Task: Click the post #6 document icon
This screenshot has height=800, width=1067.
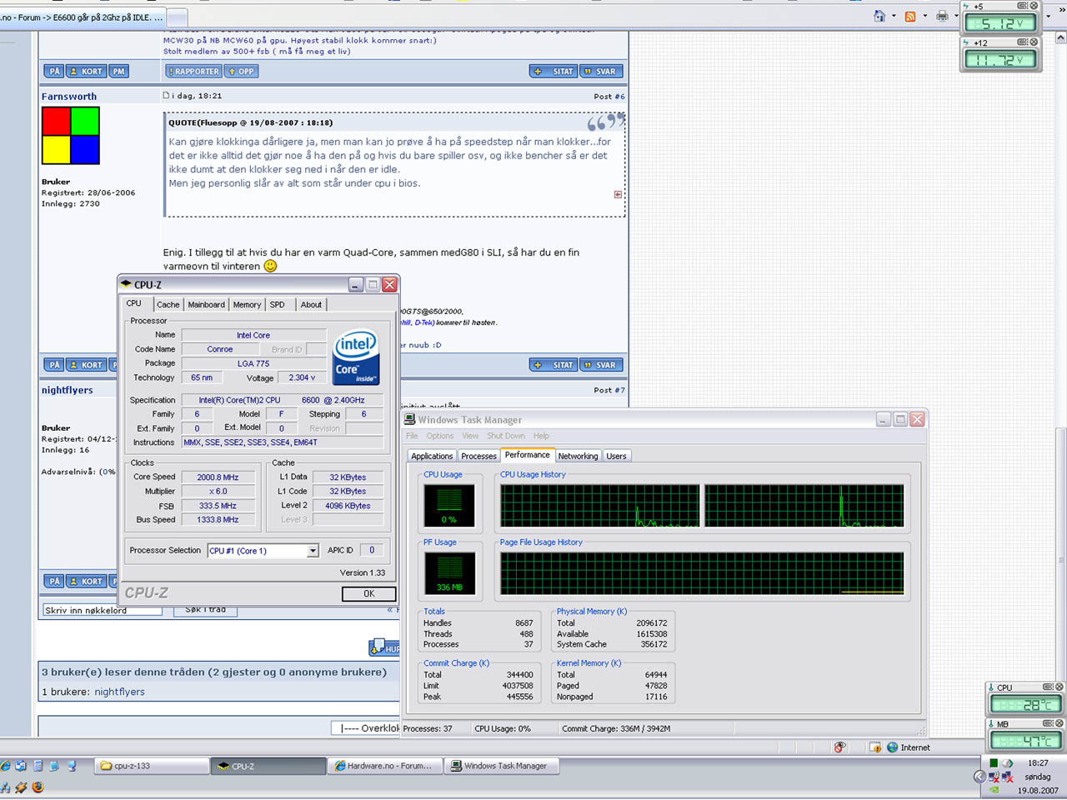Action: tap(166, 96)
